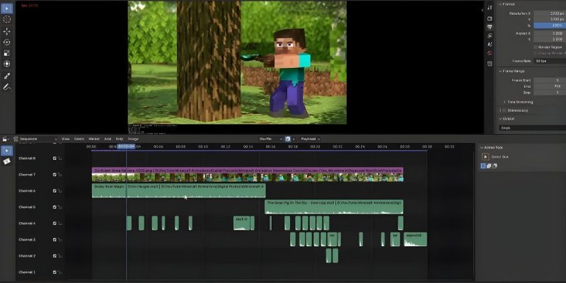566x283 pixels.
Task: Activate the Annotate pencil tool
Action: (7, 87)
